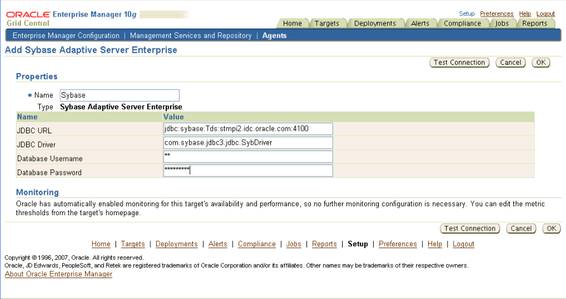Image resolution: width=566 pixels, height=299 pixels.
Task: Open Management Services and Repository subtab
Action: coord(190,36)
